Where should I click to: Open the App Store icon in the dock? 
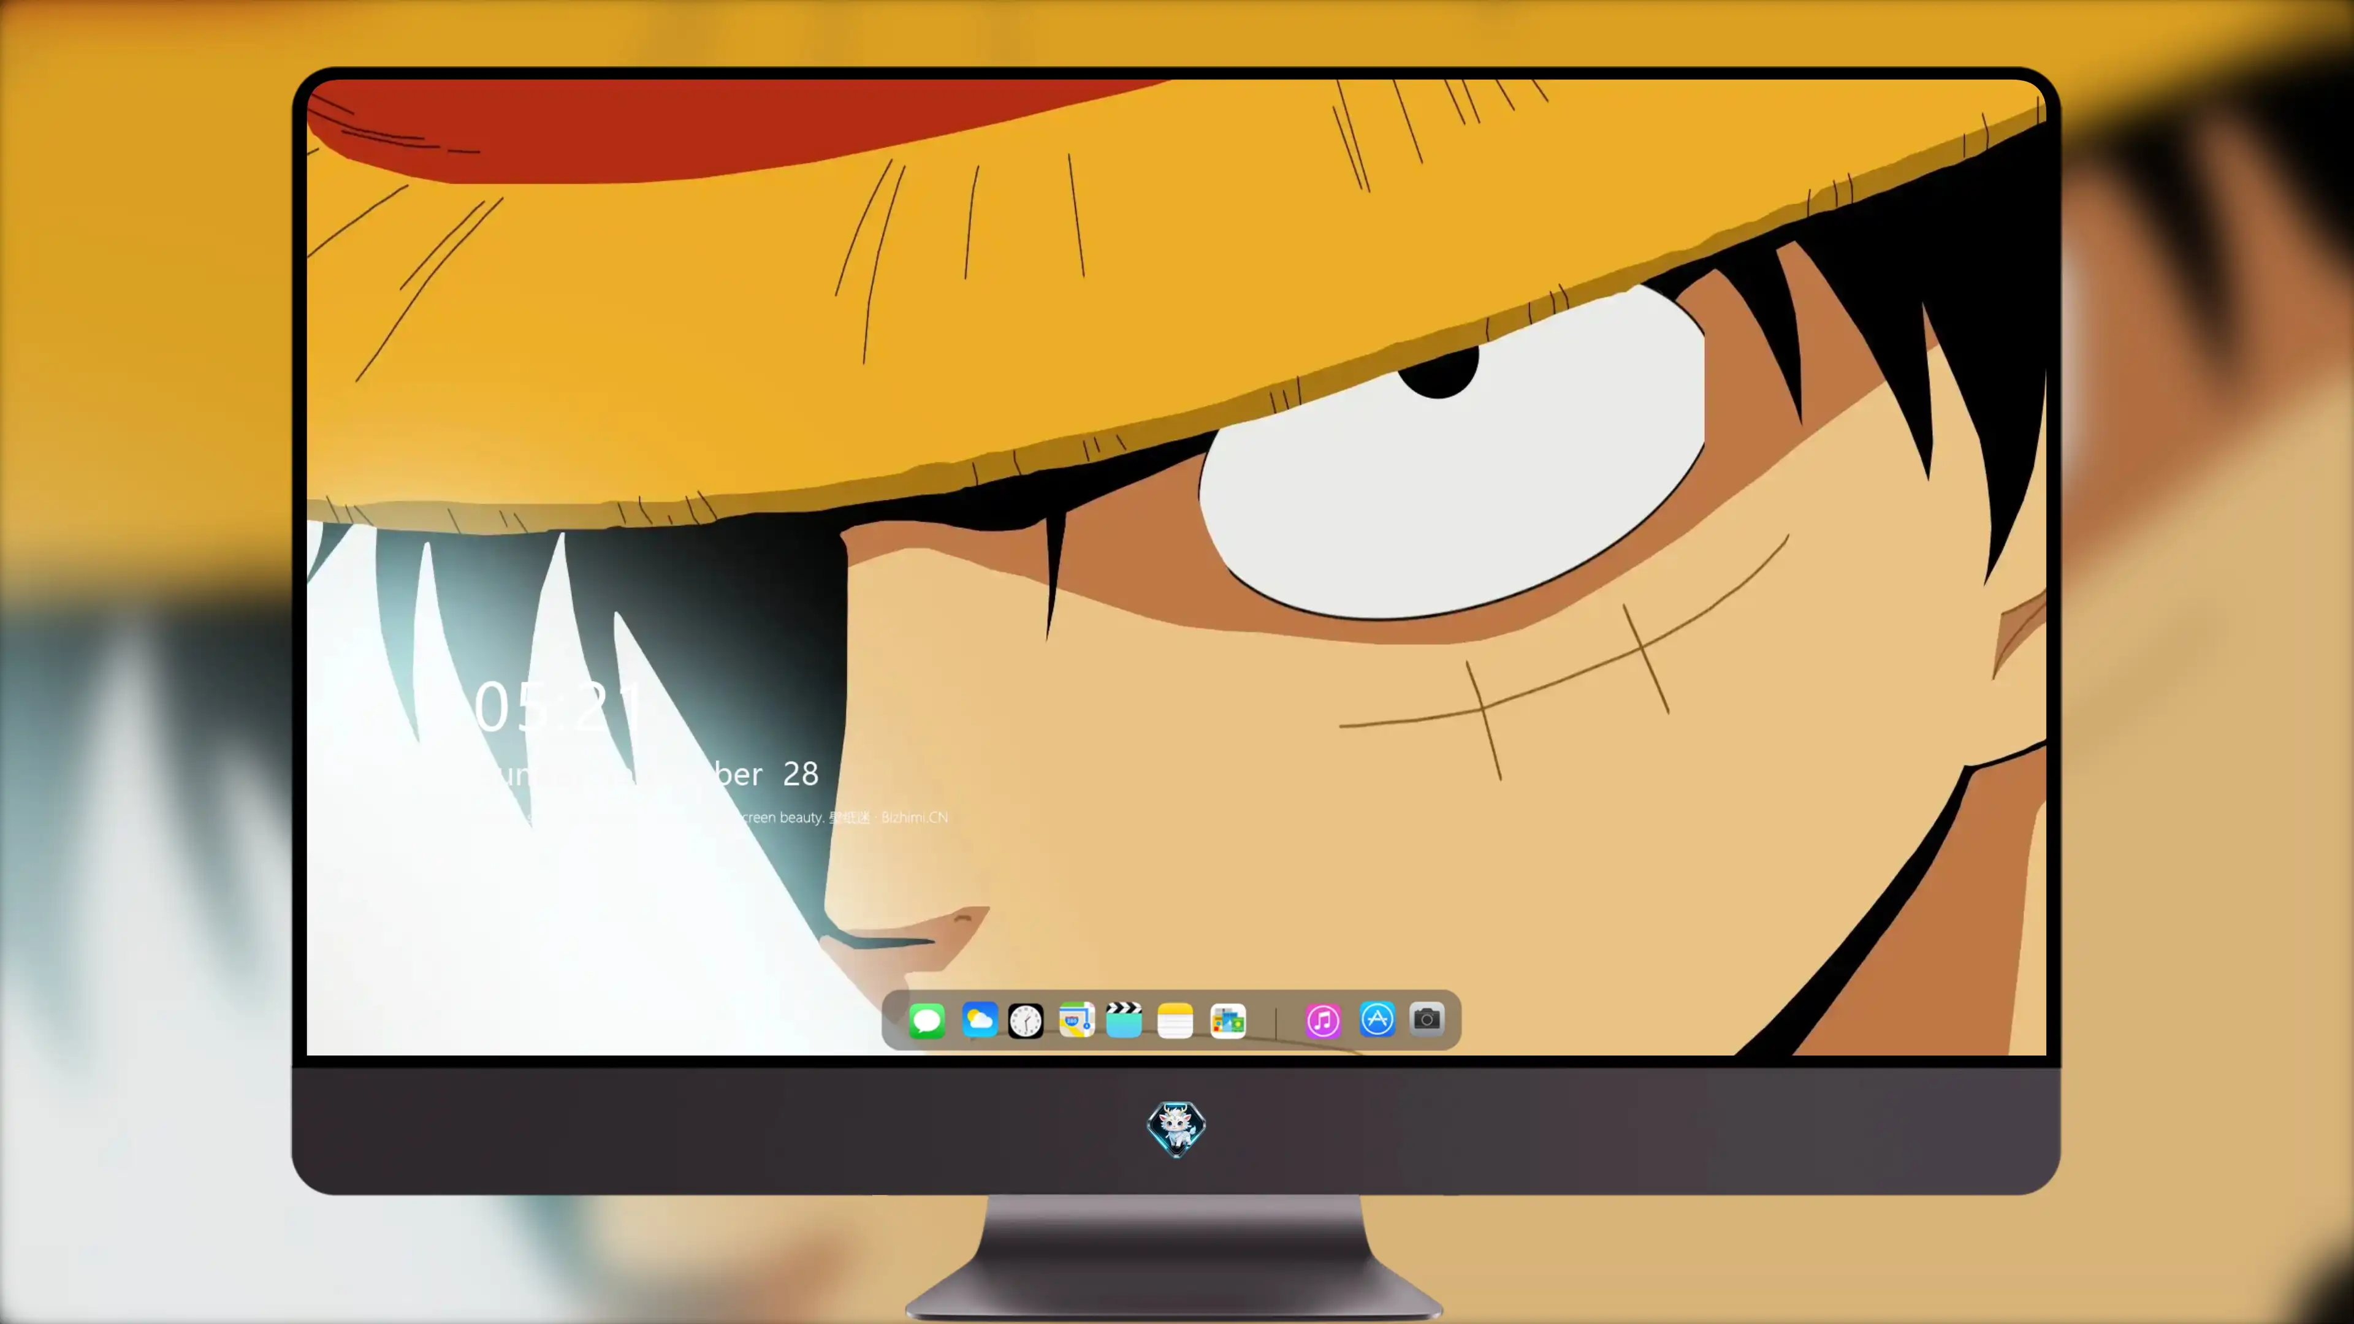tap(1377, 1019)
